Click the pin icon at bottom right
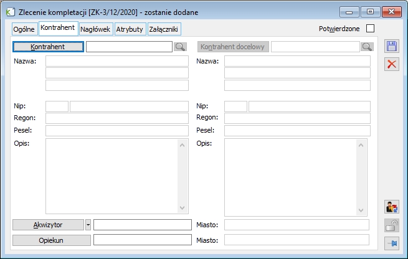Screen dimensions: 408x259 point(392,243)
